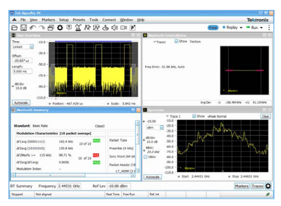Image resolution: width=281 pixels, height=206 pixels.
Task: Click the Spectrum panel title icon
Action: coord(145,110)
